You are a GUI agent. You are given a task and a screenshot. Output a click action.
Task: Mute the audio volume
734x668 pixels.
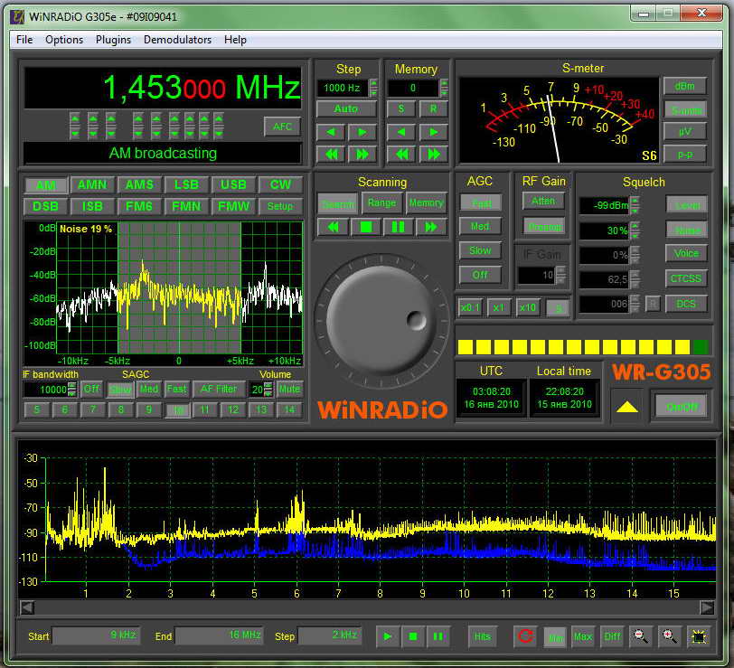(x=289, y=390)
